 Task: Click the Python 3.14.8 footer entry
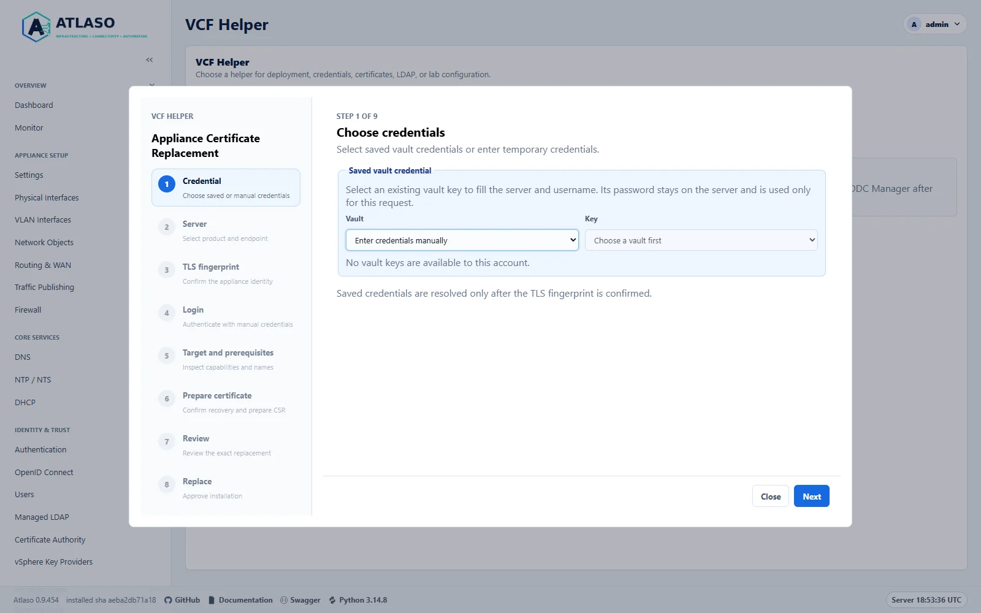[358, 600]
